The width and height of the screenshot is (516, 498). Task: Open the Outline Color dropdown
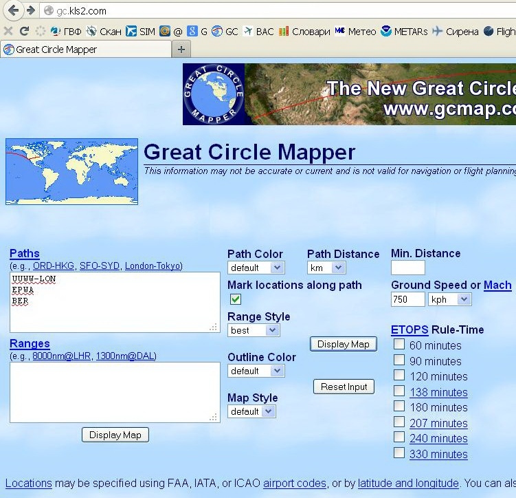click(x=256, y=371)
